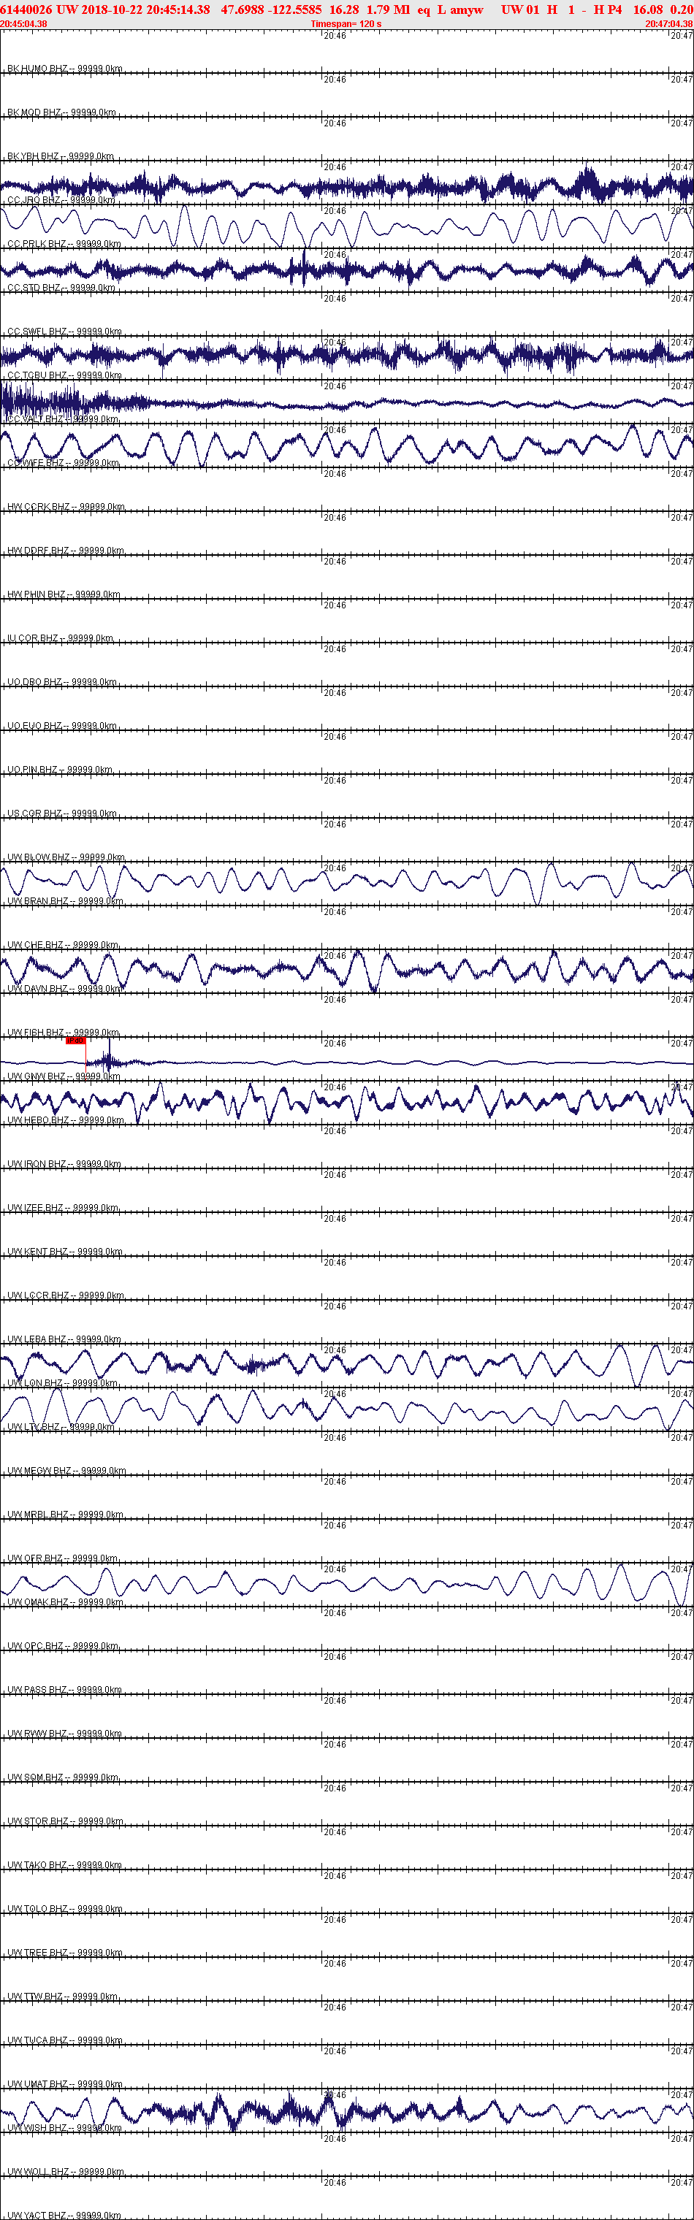Select the UW LCCR BHZ channel label
Viewport: 694px width, 2220px height.
tap(66, 1295)
